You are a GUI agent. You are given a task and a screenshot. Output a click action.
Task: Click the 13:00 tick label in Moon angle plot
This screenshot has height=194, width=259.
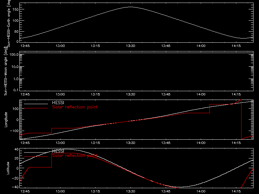click(60, 94)
